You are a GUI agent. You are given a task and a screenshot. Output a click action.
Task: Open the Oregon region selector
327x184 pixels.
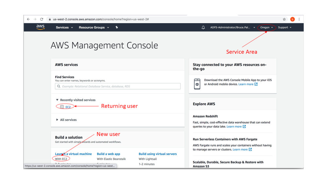click(x=267, y=27)
